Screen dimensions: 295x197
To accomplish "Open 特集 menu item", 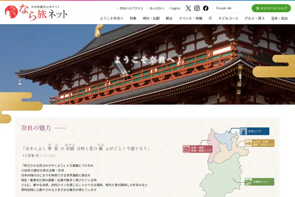I will (133, 19).
